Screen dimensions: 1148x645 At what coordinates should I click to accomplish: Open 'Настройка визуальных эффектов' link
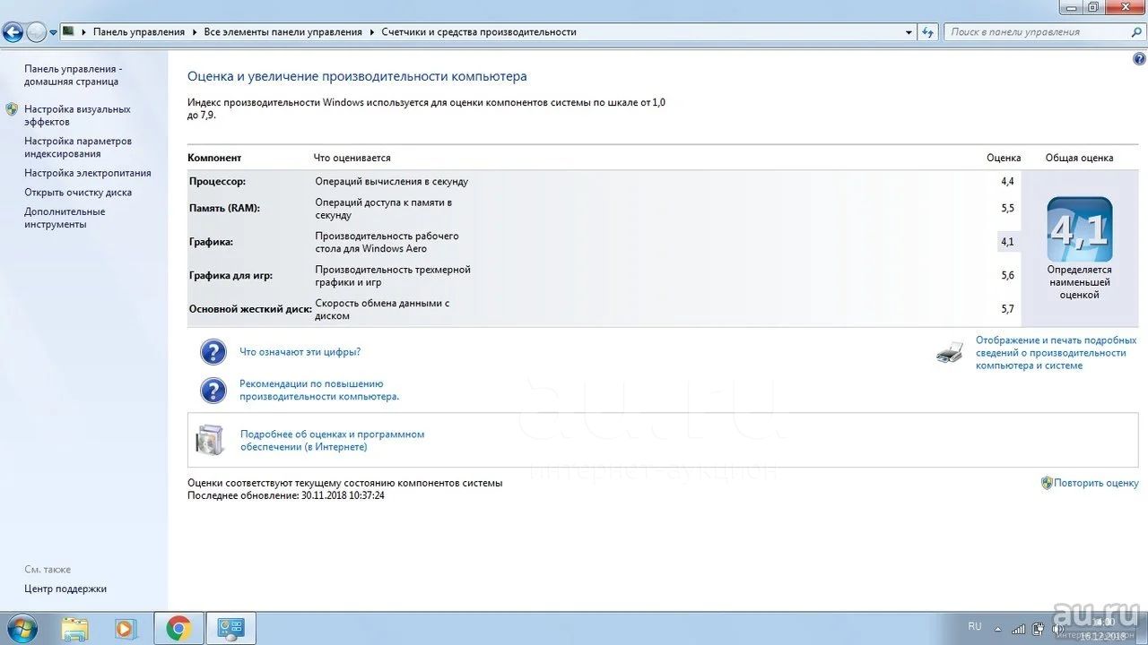(x=77, y=116)
